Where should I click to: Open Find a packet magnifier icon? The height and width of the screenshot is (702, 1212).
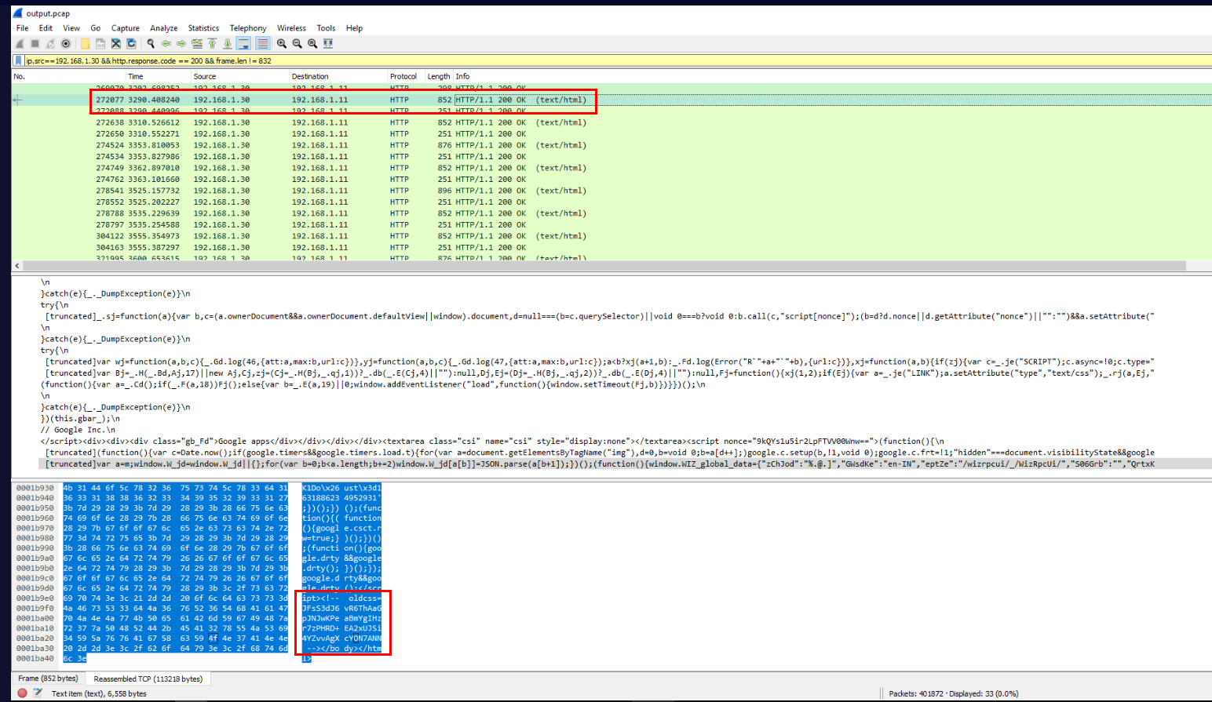click(151, 44)
